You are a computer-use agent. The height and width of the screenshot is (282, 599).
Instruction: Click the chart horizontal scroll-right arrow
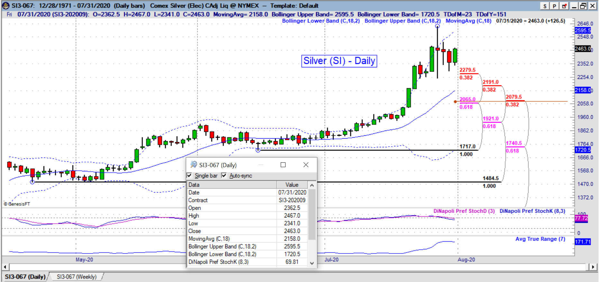593,267
